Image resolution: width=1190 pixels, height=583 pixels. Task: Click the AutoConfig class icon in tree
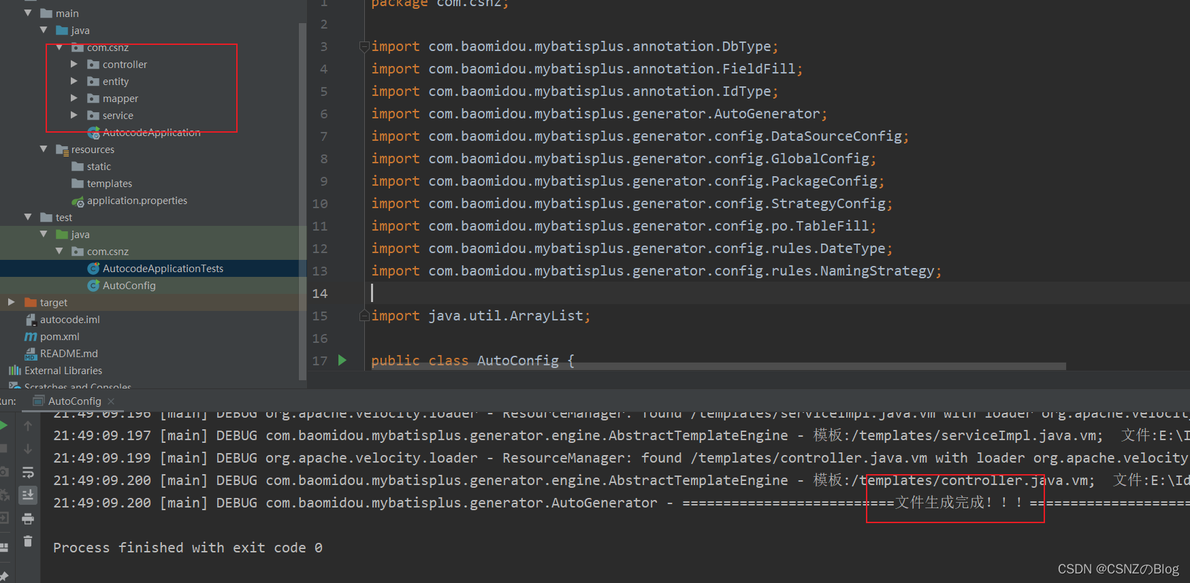pyautogui.click(x=94, y=286)
